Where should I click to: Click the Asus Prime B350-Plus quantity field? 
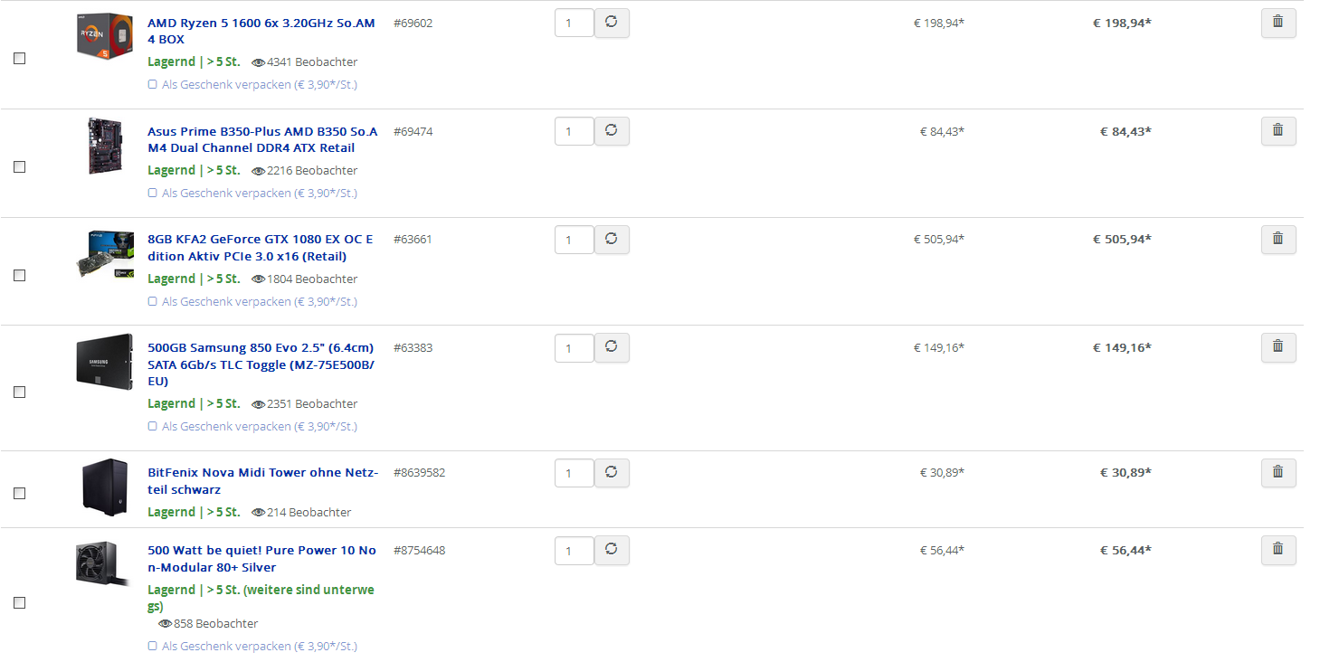tap(574, 131)
